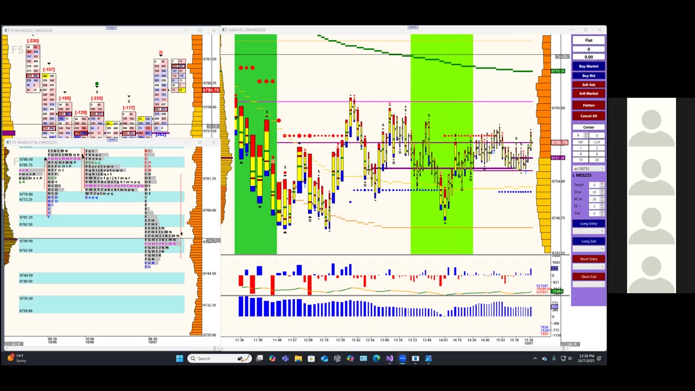Select quantity preset 8
695x391 pixels.
[x=597, y=154]
